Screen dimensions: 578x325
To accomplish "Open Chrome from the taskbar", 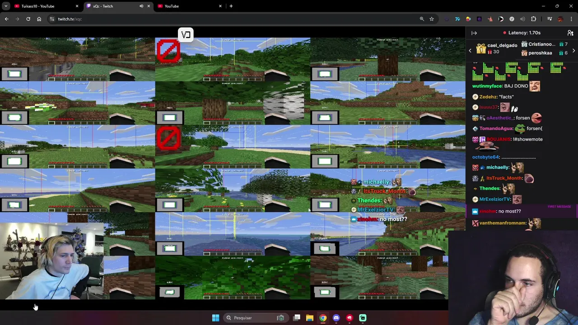I will tap(323, 318).
